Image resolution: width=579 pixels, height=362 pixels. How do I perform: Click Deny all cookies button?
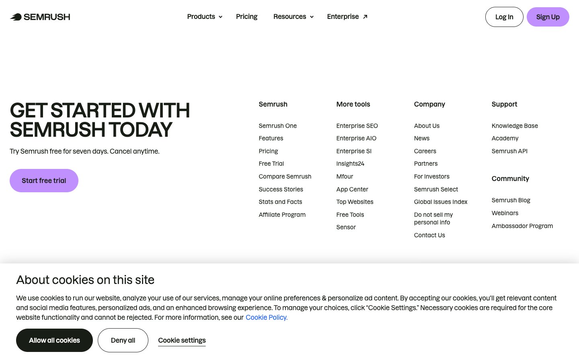coord(123,340)
